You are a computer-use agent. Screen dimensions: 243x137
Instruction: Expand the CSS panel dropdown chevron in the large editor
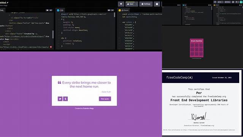[113, 10]
